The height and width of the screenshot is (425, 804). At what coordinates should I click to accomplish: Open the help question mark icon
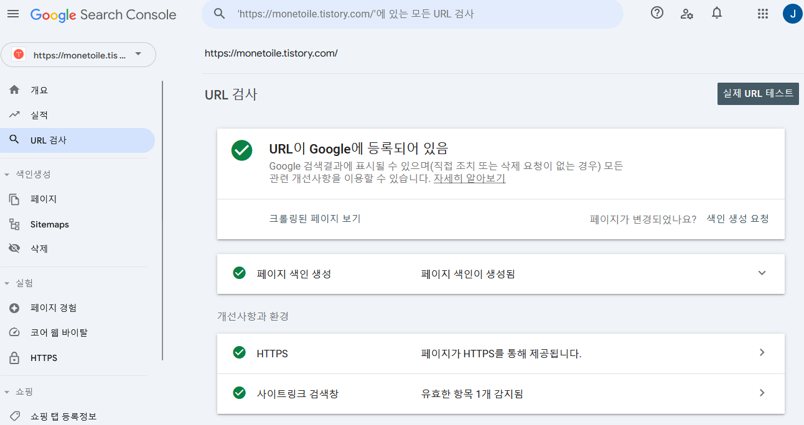(x=657, y=13)
